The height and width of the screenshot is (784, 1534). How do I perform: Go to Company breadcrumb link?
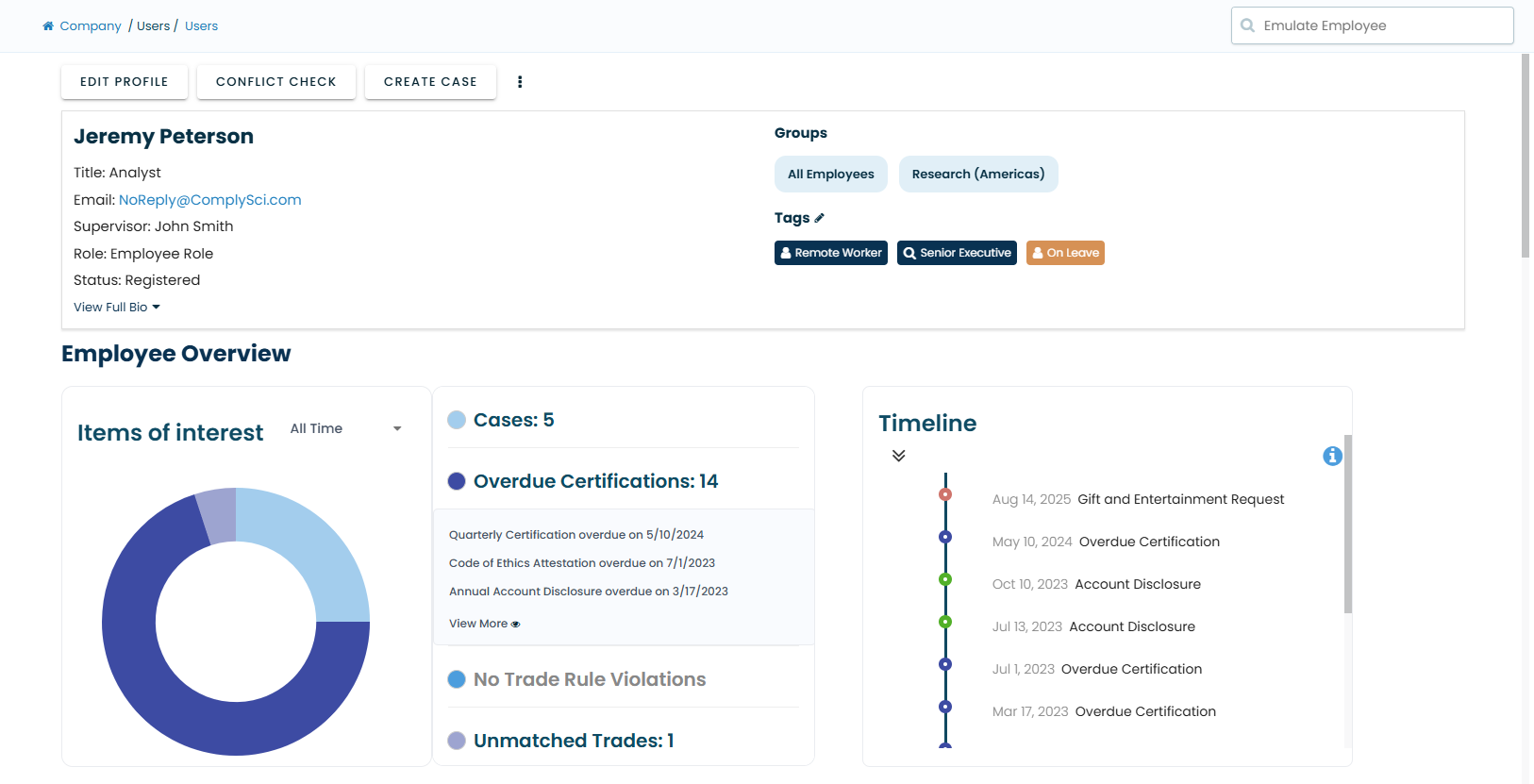point(90,26)
